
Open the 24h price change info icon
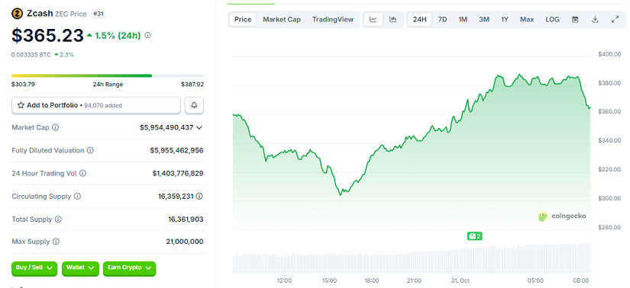click(x=148, y=35)
